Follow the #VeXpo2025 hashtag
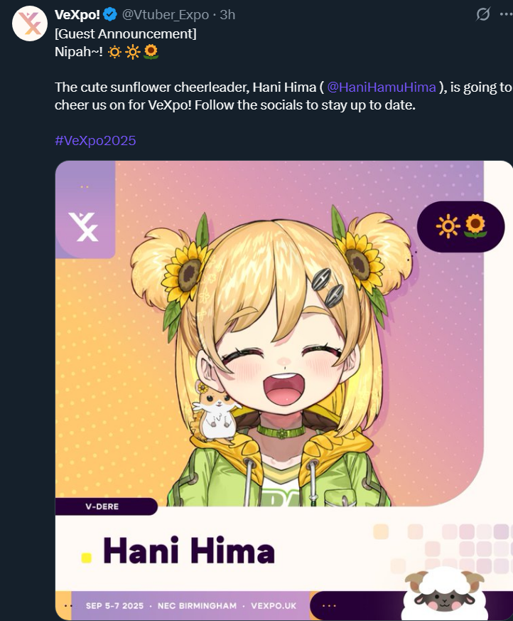 point(95,141)
